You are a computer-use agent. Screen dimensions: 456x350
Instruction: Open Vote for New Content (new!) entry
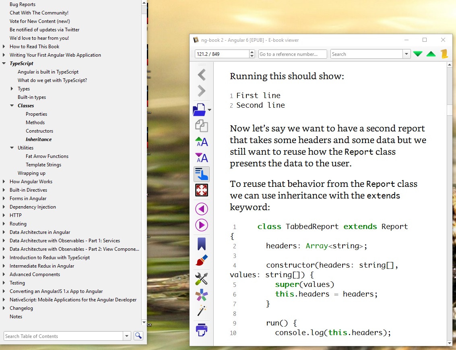pos(39,21)
